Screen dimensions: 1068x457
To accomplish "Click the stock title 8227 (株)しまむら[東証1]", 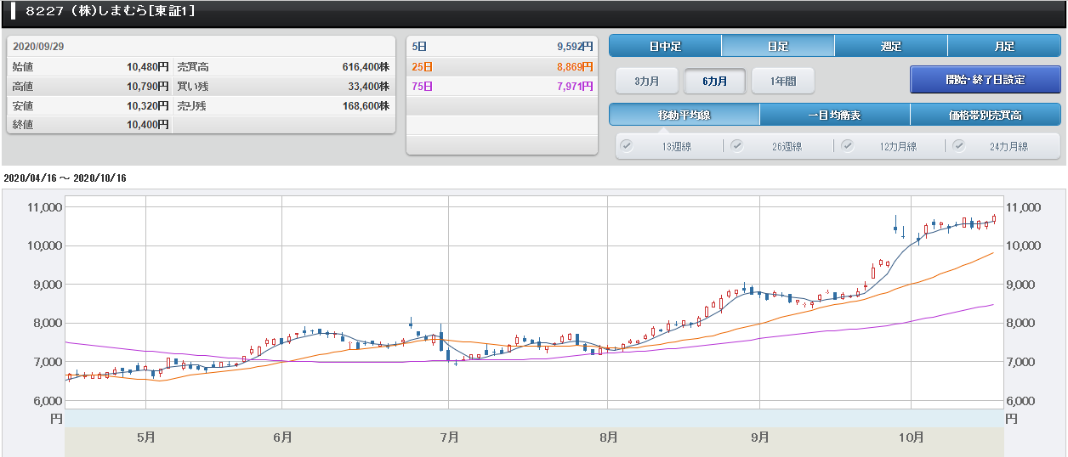I will (111, 12).
